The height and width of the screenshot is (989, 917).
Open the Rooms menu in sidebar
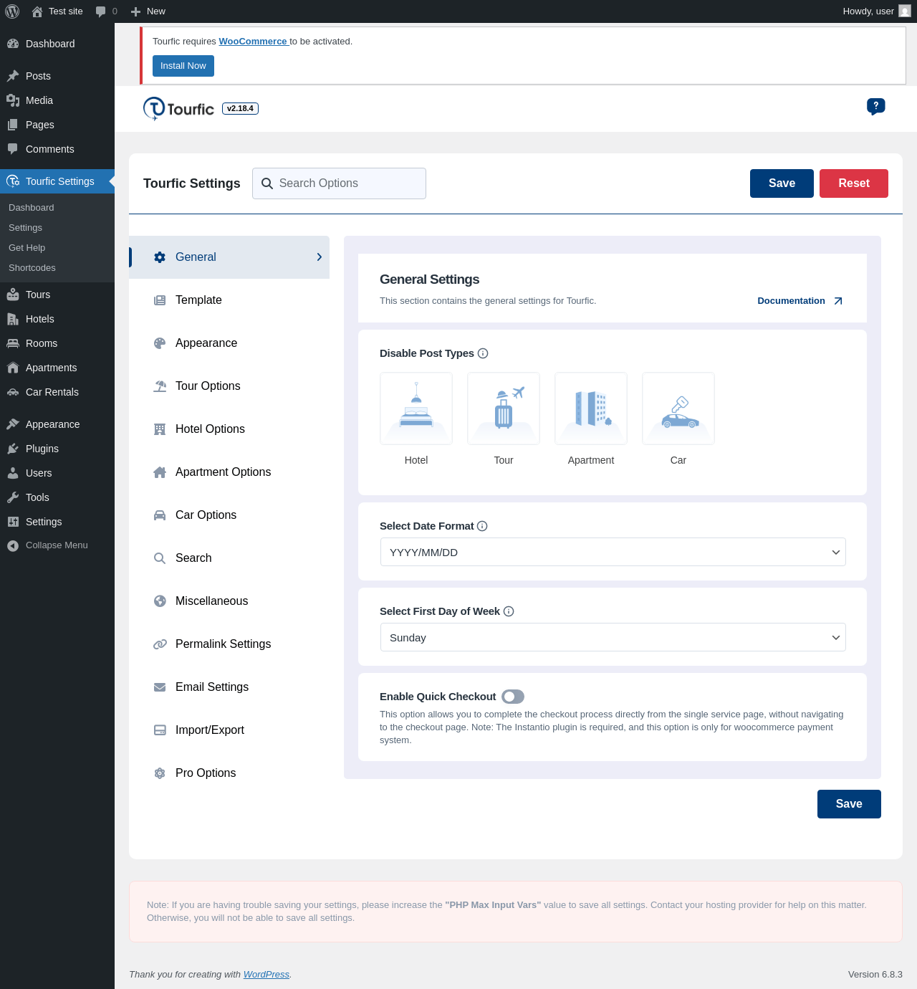(57, 343)
